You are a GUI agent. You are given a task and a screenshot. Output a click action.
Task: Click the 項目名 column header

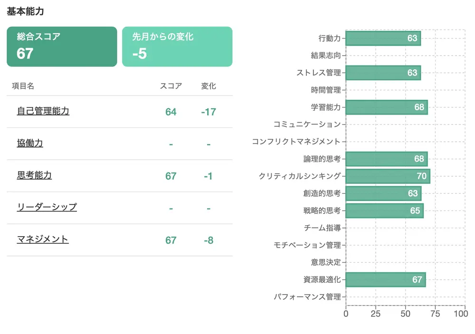[x=23, y=86]
